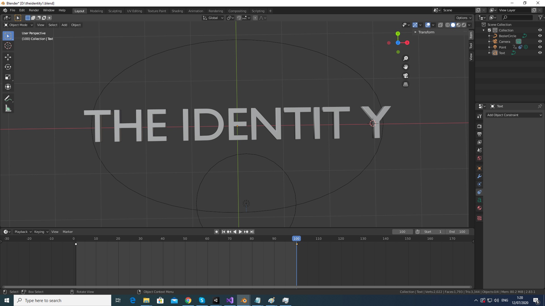Open the Object Mode dropdown
Screen dimensions: 545x306
point(18,25)
